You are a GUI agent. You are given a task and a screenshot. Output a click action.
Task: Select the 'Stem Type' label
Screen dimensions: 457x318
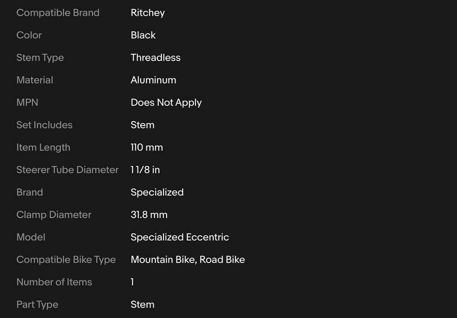click(x=40, y=58)
